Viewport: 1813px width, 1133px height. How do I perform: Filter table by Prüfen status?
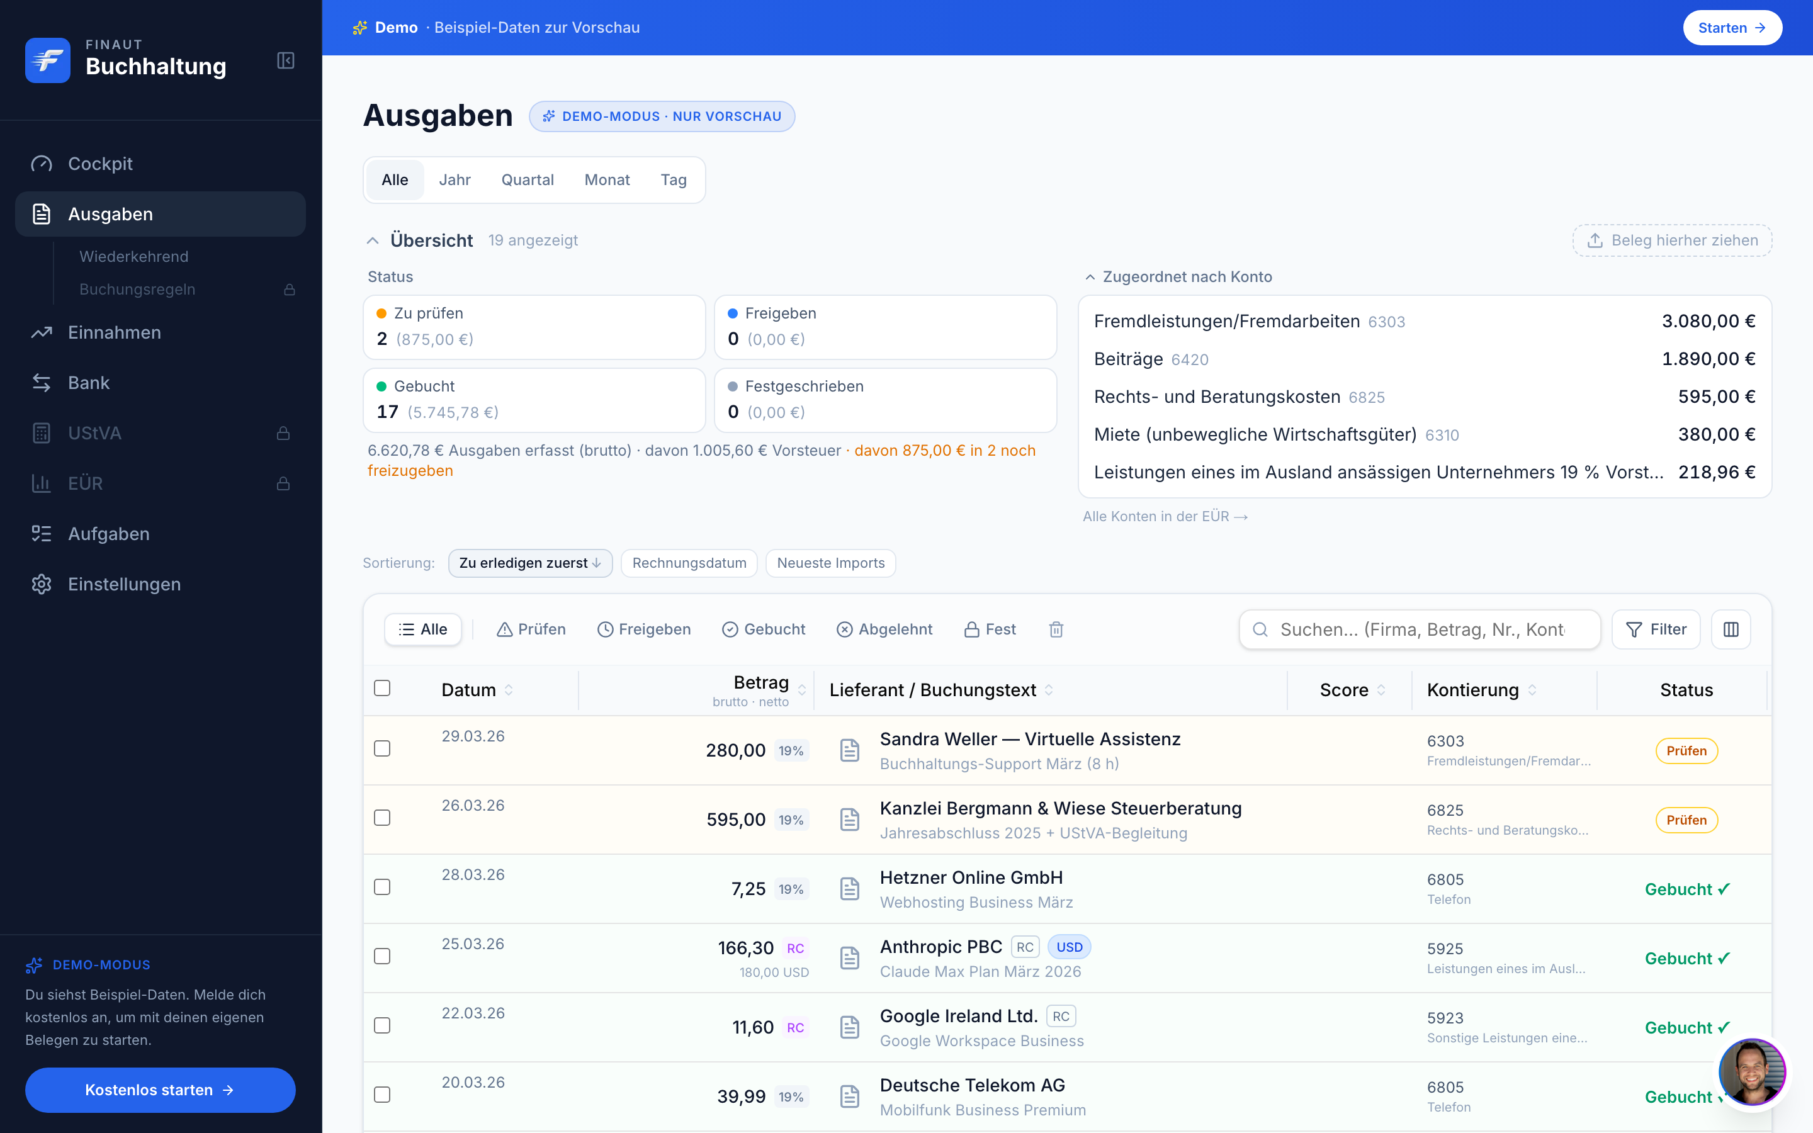coord(531,629)
